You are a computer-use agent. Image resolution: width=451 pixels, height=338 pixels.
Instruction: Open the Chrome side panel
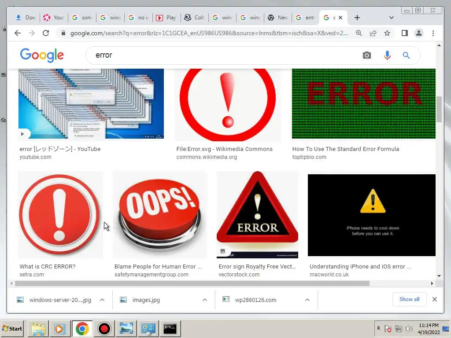(405, 33)
